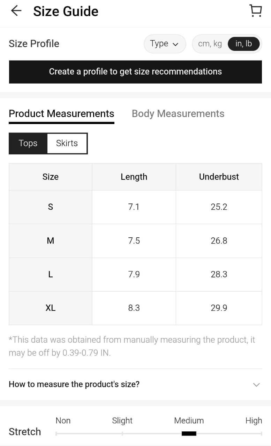
Task: Switch to Product Measurements tab
Action: tap(61, 114)
